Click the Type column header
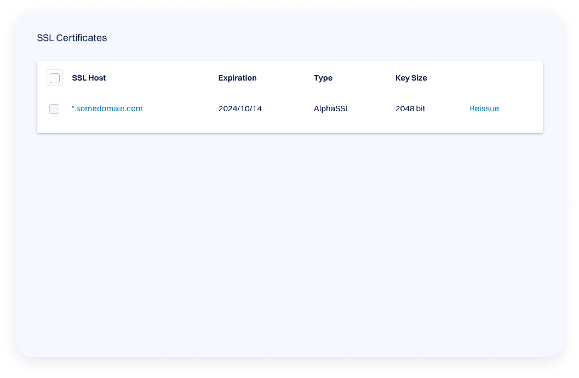Viewport: 579px width, 378px height. click(x=323, y=78)
